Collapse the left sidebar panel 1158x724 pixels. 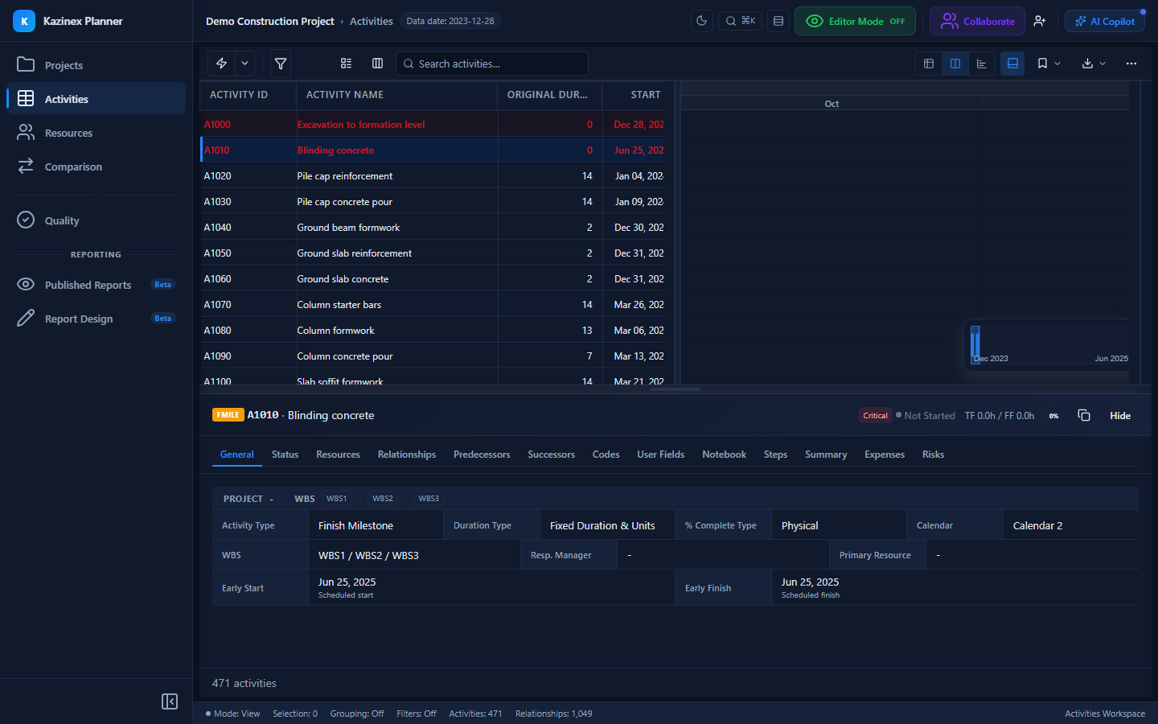click(x=170, y=701)
